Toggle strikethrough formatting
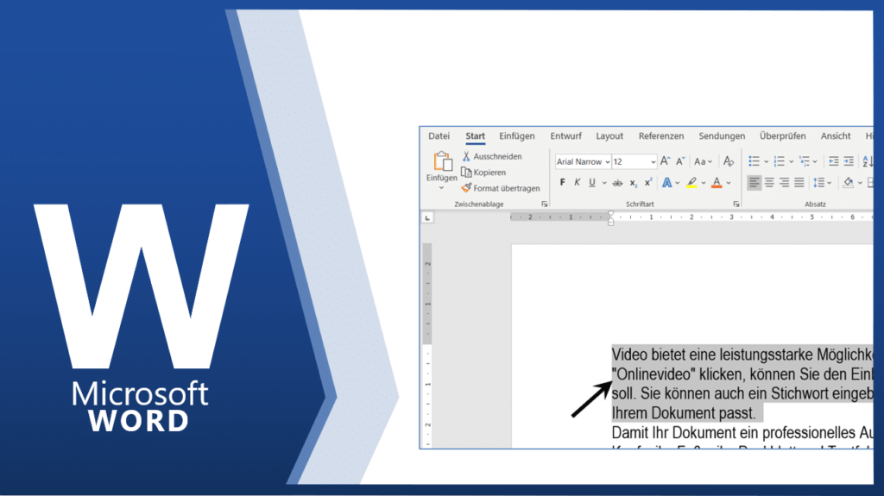 (x=618, y=183)
